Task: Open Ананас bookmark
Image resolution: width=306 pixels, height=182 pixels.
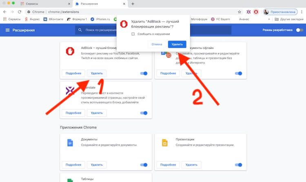Action: [244, 19]
